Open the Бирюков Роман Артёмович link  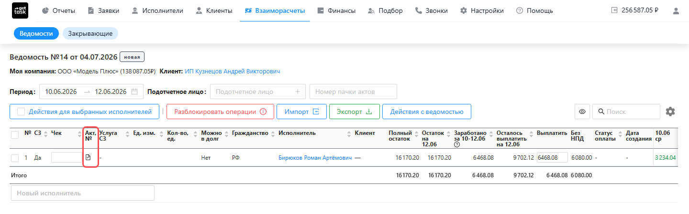point(315,158)
